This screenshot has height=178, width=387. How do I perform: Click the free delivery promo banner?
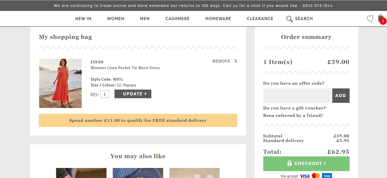tap(138, 120)
